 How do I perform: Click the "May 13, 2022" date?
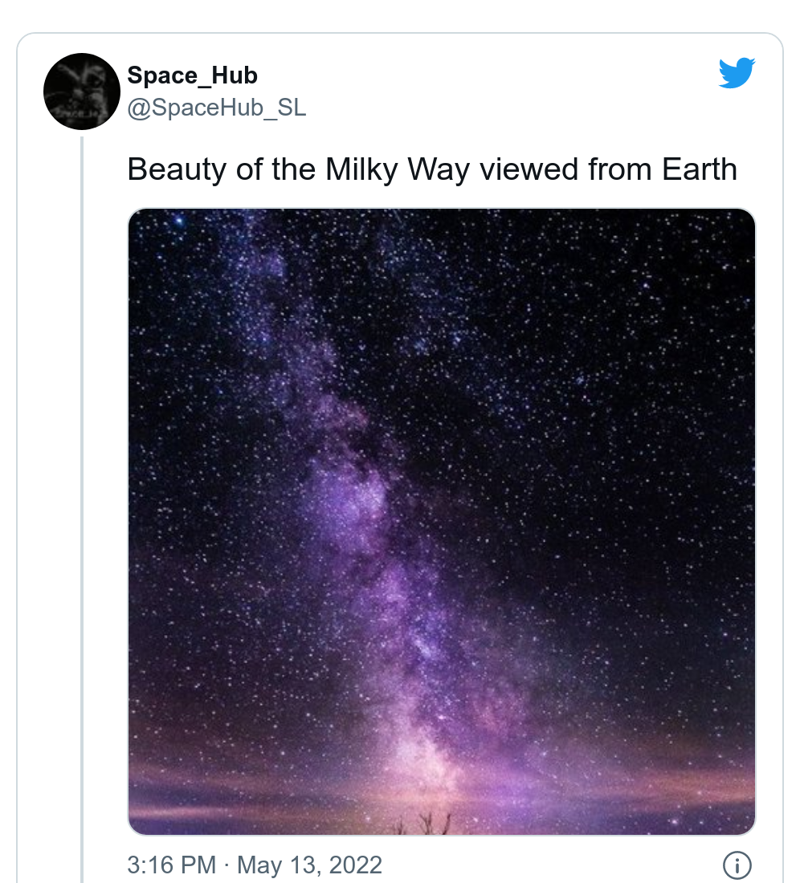[310, 865]
